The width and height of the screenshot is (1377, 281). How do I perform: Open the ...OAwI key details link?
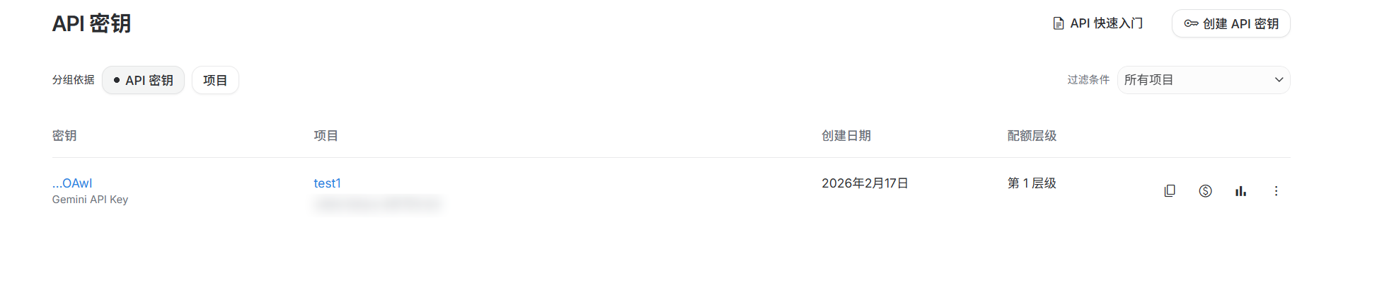[72, 183]
